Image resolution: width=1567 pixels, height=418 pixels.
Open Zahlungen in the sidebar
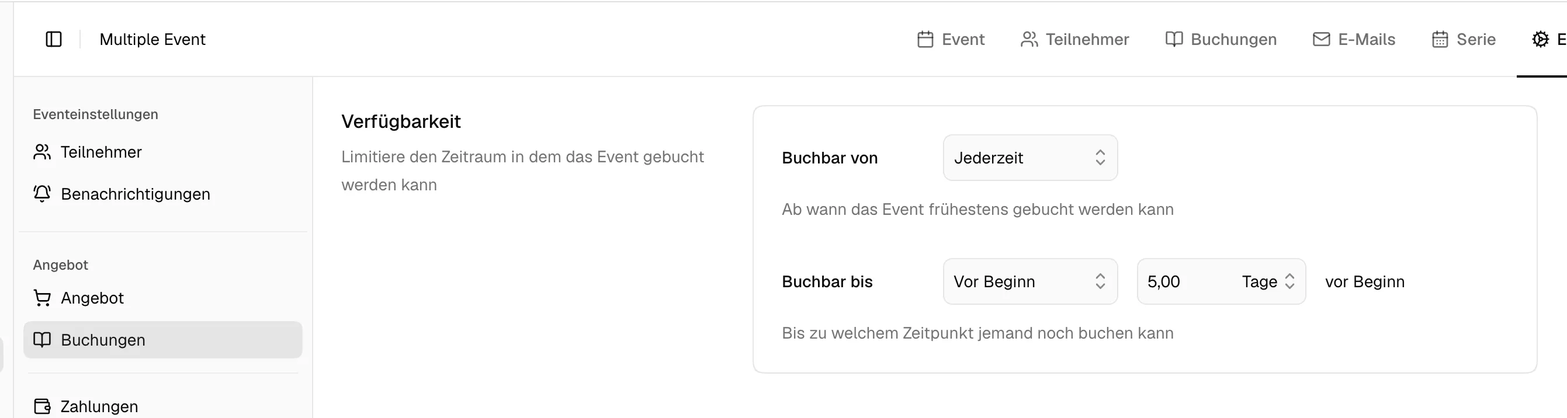pos(99,406)
